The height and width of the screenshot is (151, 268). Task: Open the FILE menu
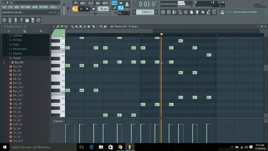[5, 7]
